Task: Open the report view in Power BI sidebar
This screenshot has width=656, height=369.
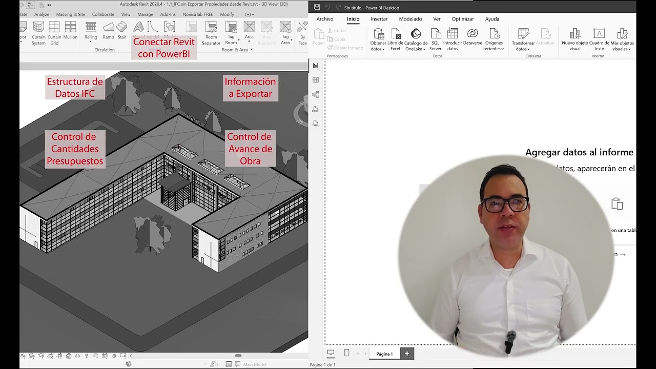Action: coord(316,66)
